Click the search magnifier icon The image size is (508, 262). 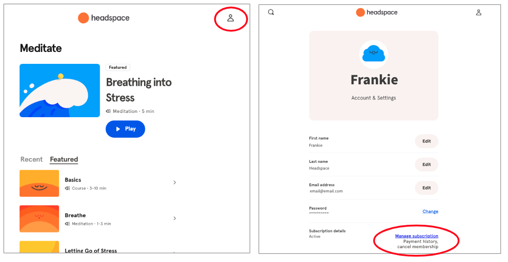coord(271,12)
